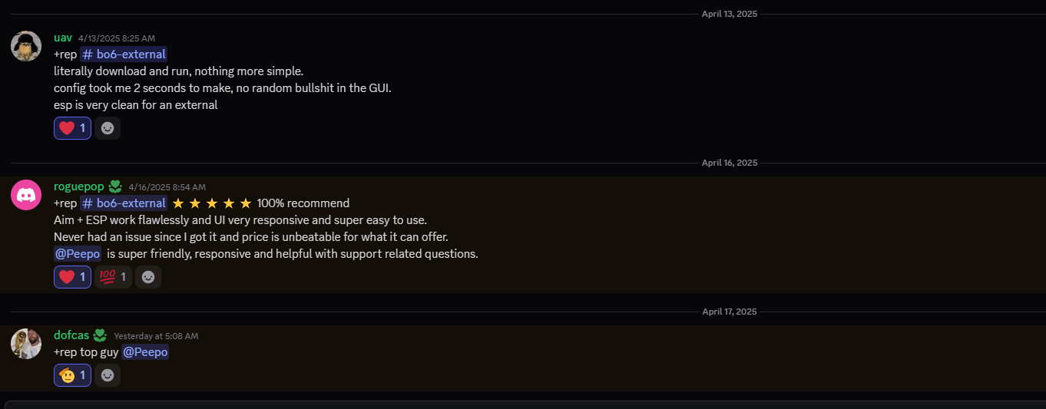Toggle heart reaction on uav's message

tap(73, 128)
